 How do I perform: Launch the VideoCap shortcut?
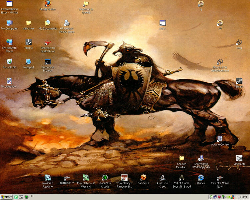point(239,160)
